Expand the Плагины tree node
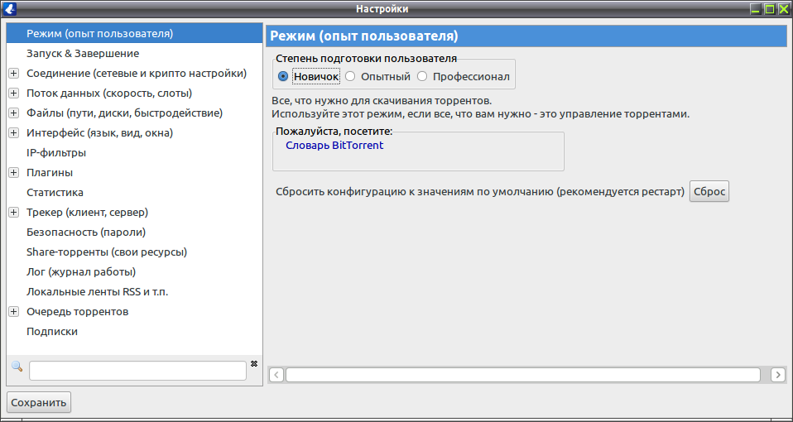The height and width of the screenshot is (422, 793). tap(14, 173)
